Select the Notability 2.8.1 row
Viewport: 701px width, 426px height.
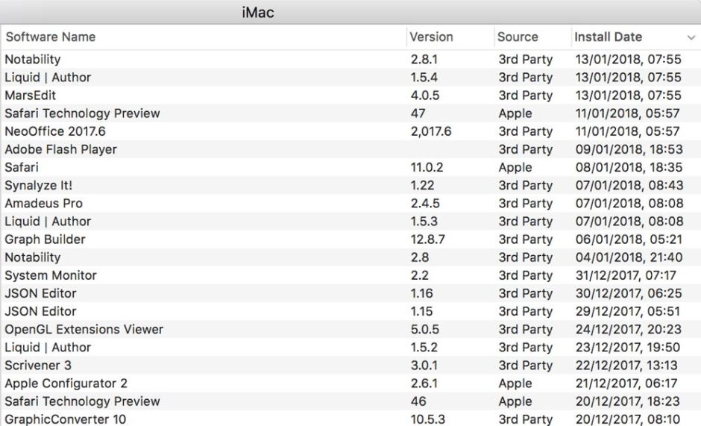coord(33,60)
